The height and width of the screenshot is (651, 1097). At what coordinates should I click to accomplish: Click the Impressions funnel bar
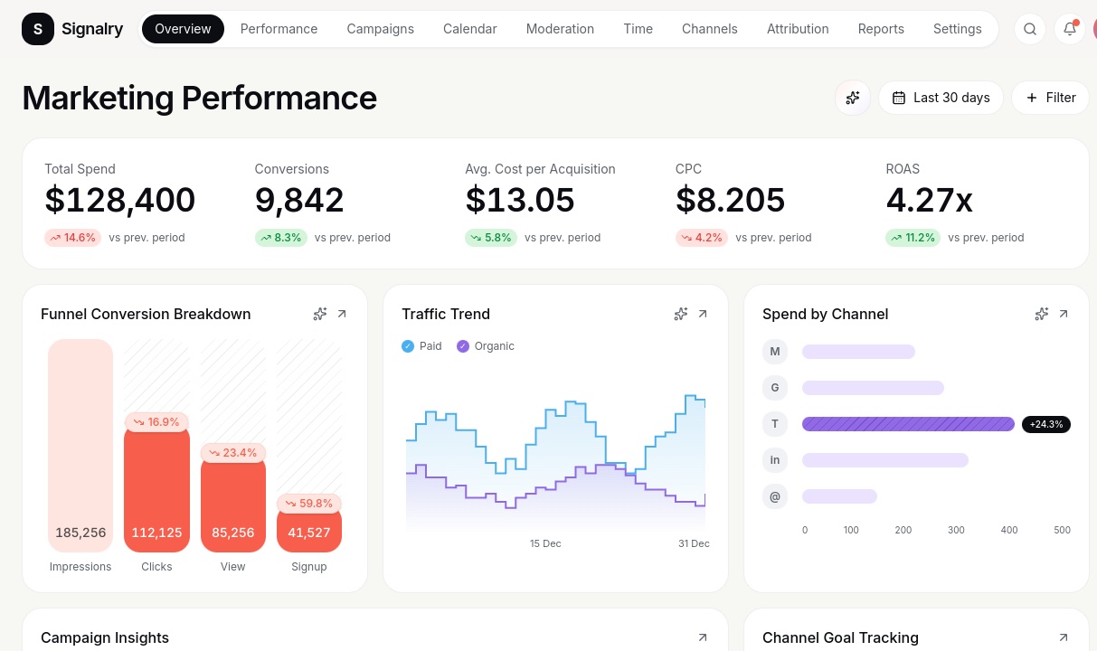click(80, 446)
